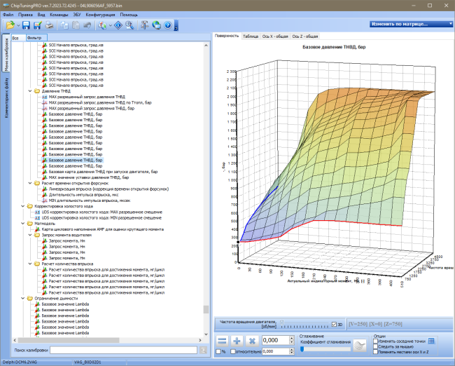Click the smoothing apply mesh icon
This screenshot has width=455, height=366.
(x=360, y=346)
